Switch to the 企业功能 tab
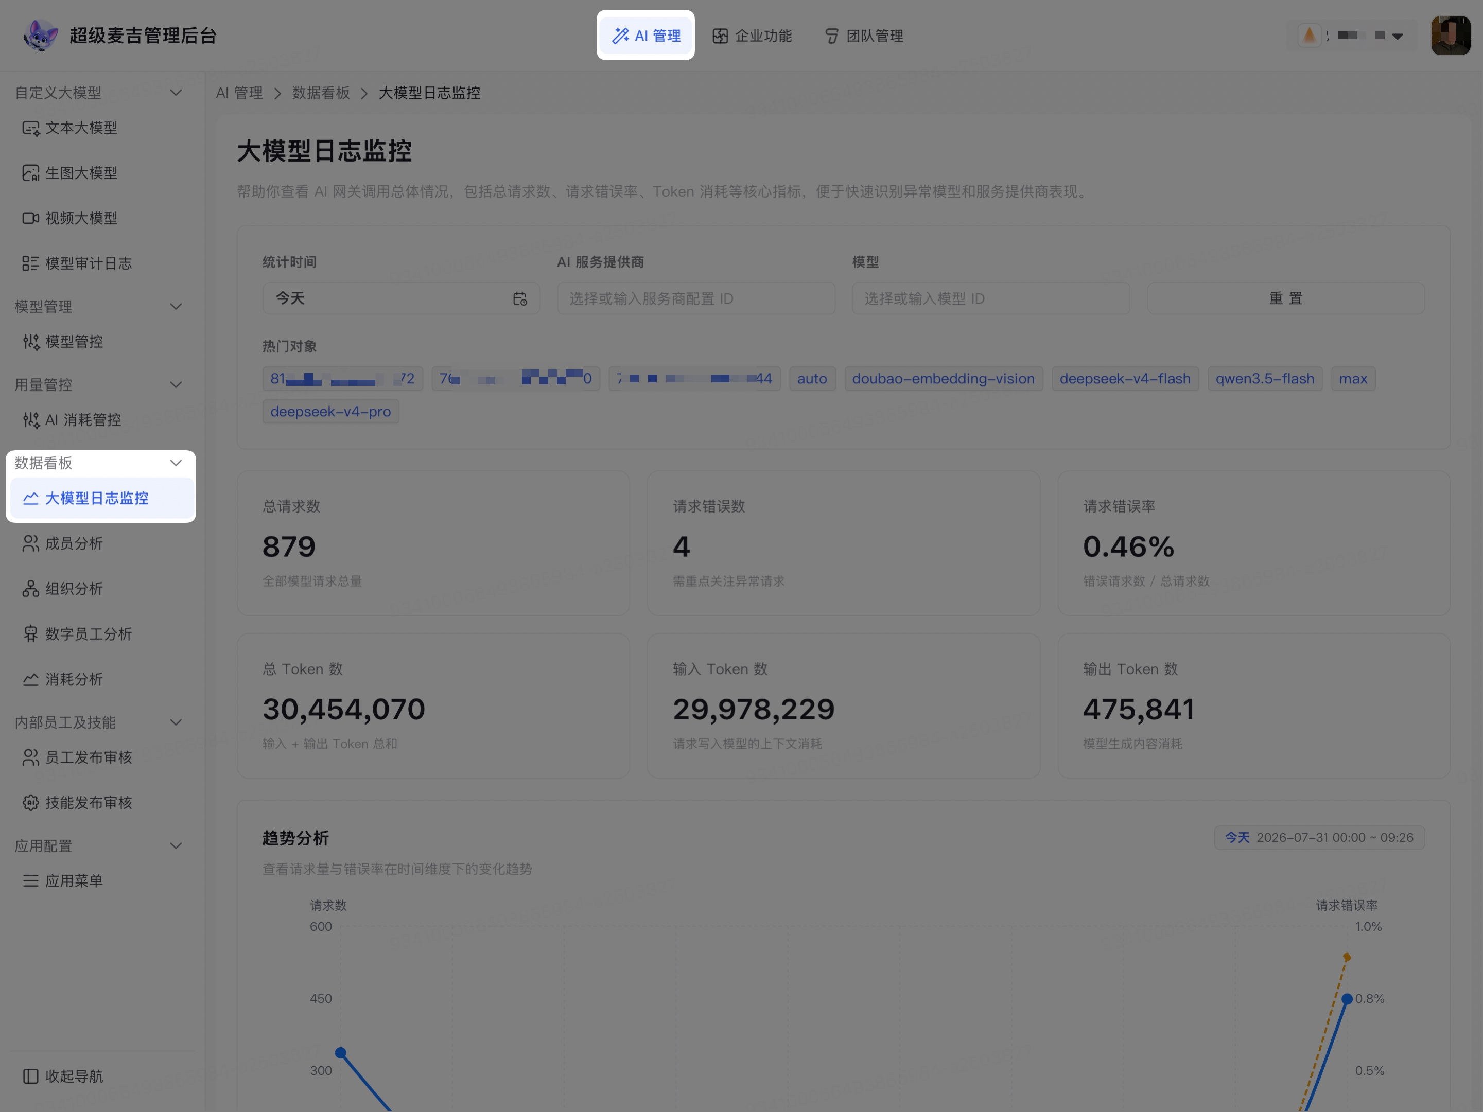This screenshot has width=1483, height=1112. click(x=752, y=36)
